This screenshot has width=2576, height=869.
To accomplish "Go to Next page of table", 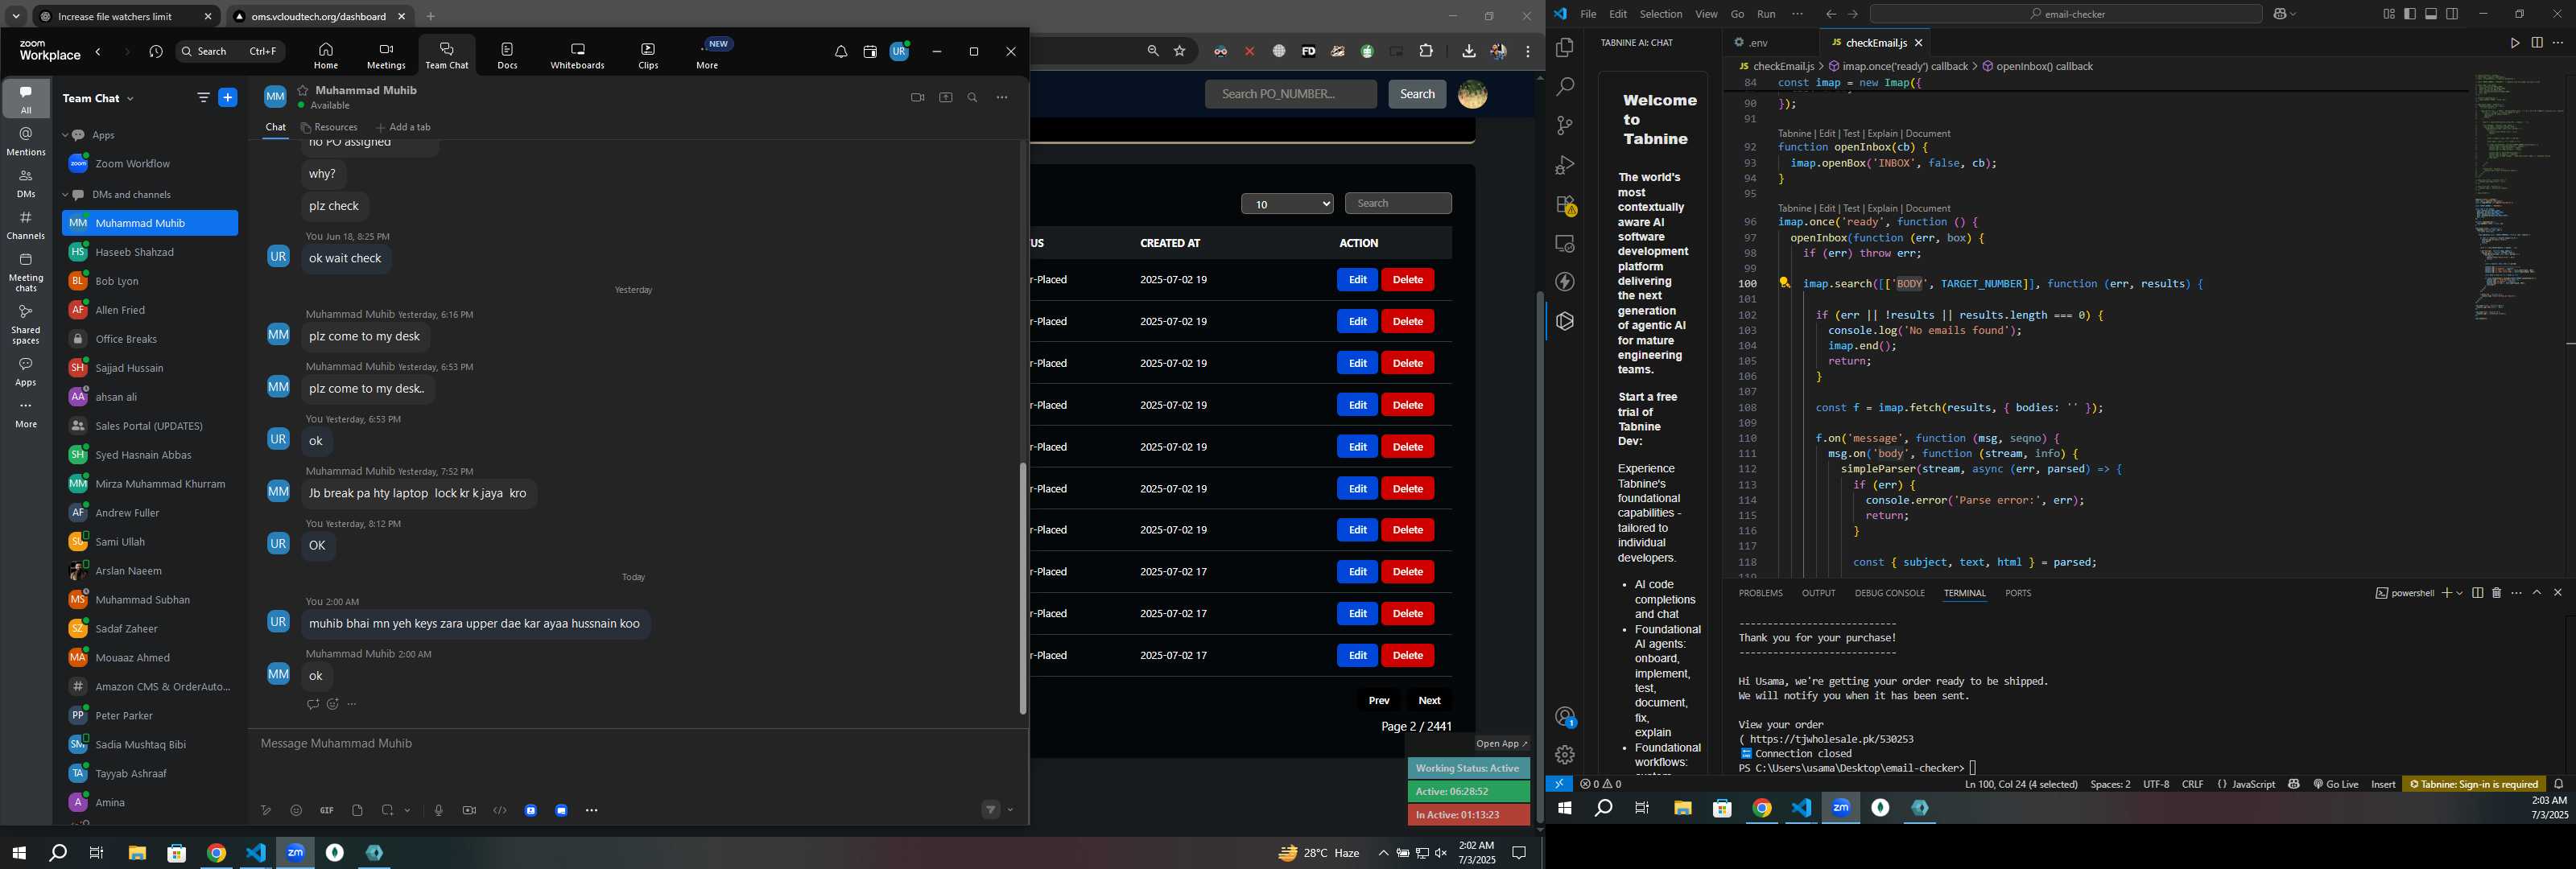I will pyautogui.click(x=1430, y=700).
